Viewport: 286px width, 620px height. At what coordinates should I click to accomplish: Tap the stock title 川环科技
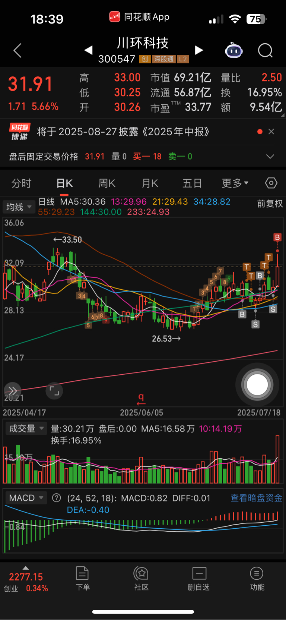143,43
